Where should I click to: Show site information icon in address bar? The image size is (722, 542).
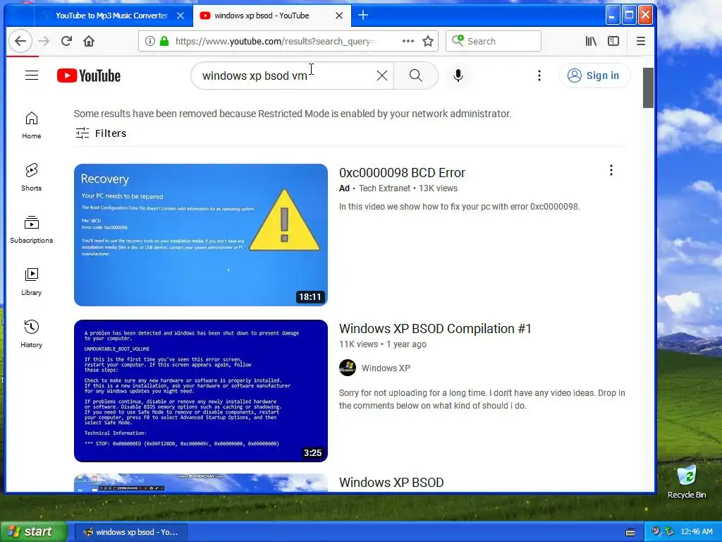[x=149, y=41]
